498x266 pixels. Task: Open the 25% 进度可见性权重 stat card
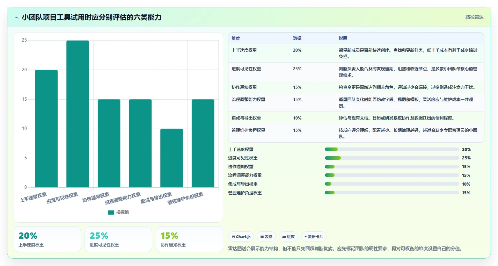118,239
